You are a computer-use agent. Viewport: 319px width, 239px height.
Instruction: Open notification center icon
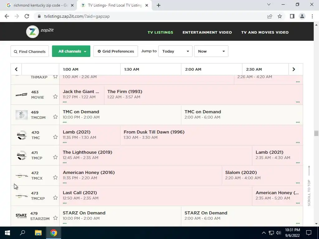tap(309, 233)
